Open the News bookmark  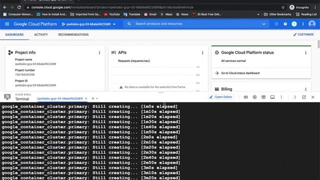[182, 14]
